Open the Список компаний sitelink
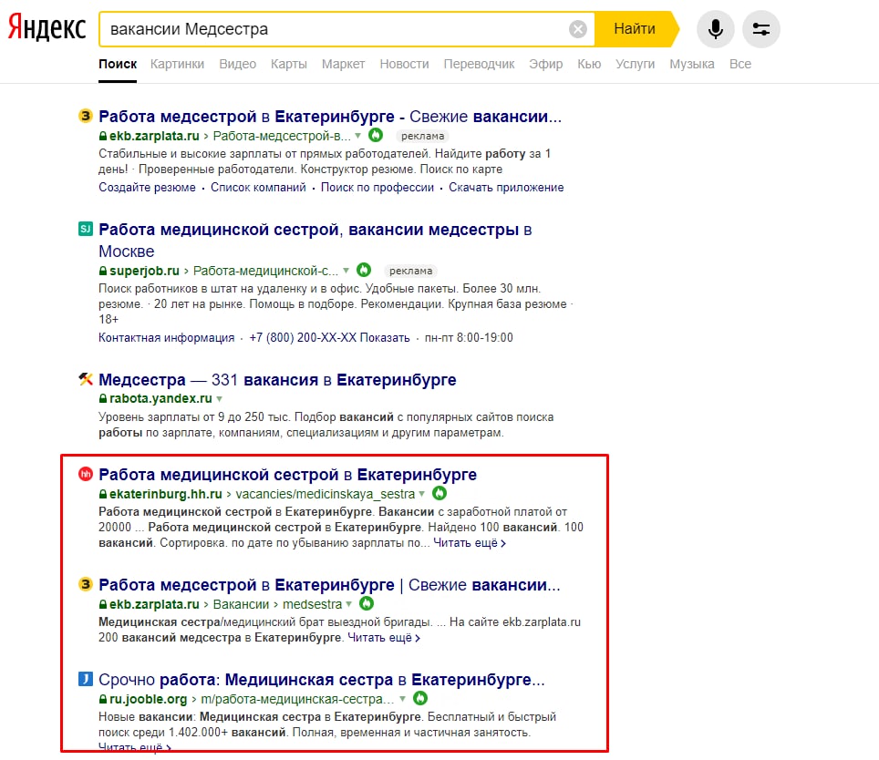 258,187
